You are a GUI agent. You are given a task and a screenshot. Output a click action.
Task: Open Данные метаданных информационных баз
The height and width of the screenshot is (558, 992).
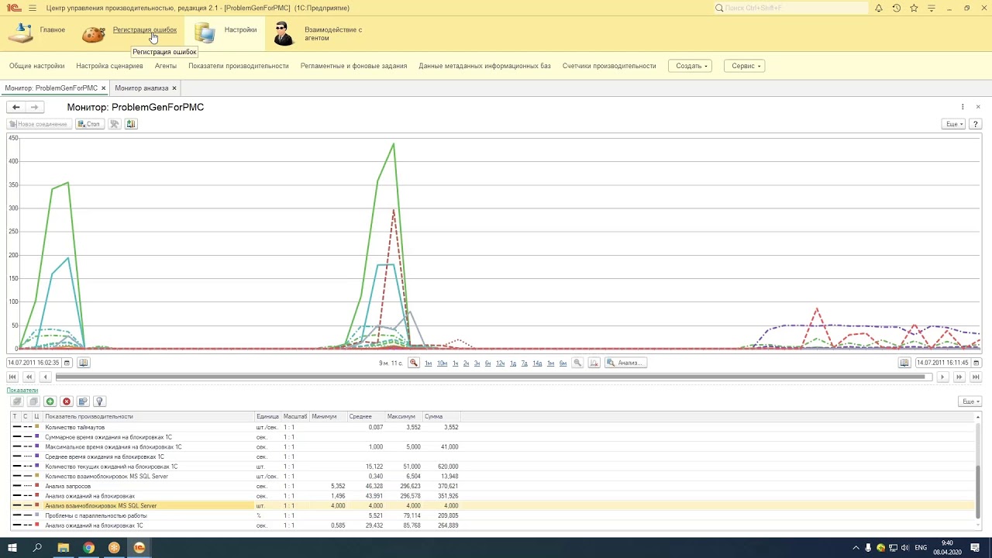[x=484, y=66]
